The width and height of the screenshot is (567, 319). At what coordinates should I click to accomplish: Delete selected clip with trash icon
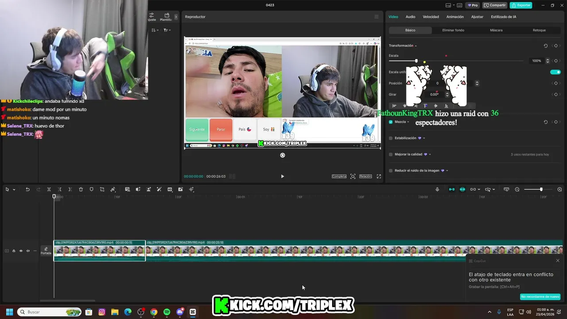[81, 190]
